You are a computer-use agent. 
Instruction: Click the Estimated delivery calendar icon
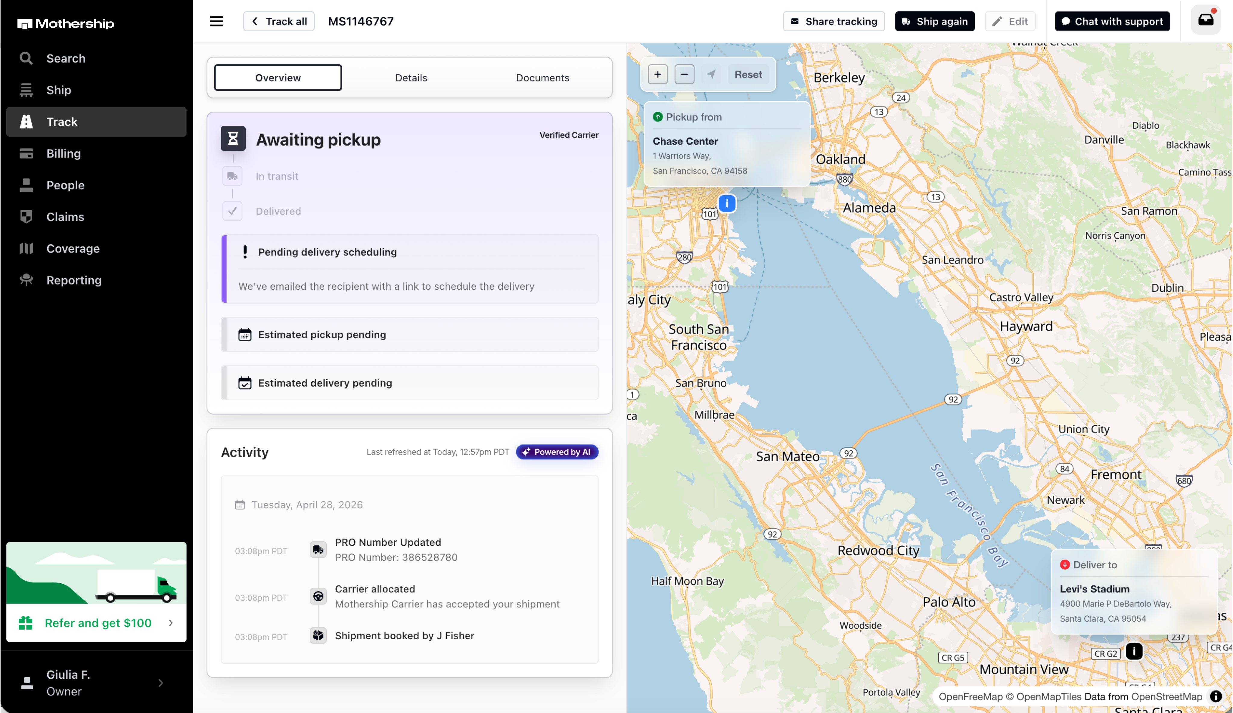245,383
